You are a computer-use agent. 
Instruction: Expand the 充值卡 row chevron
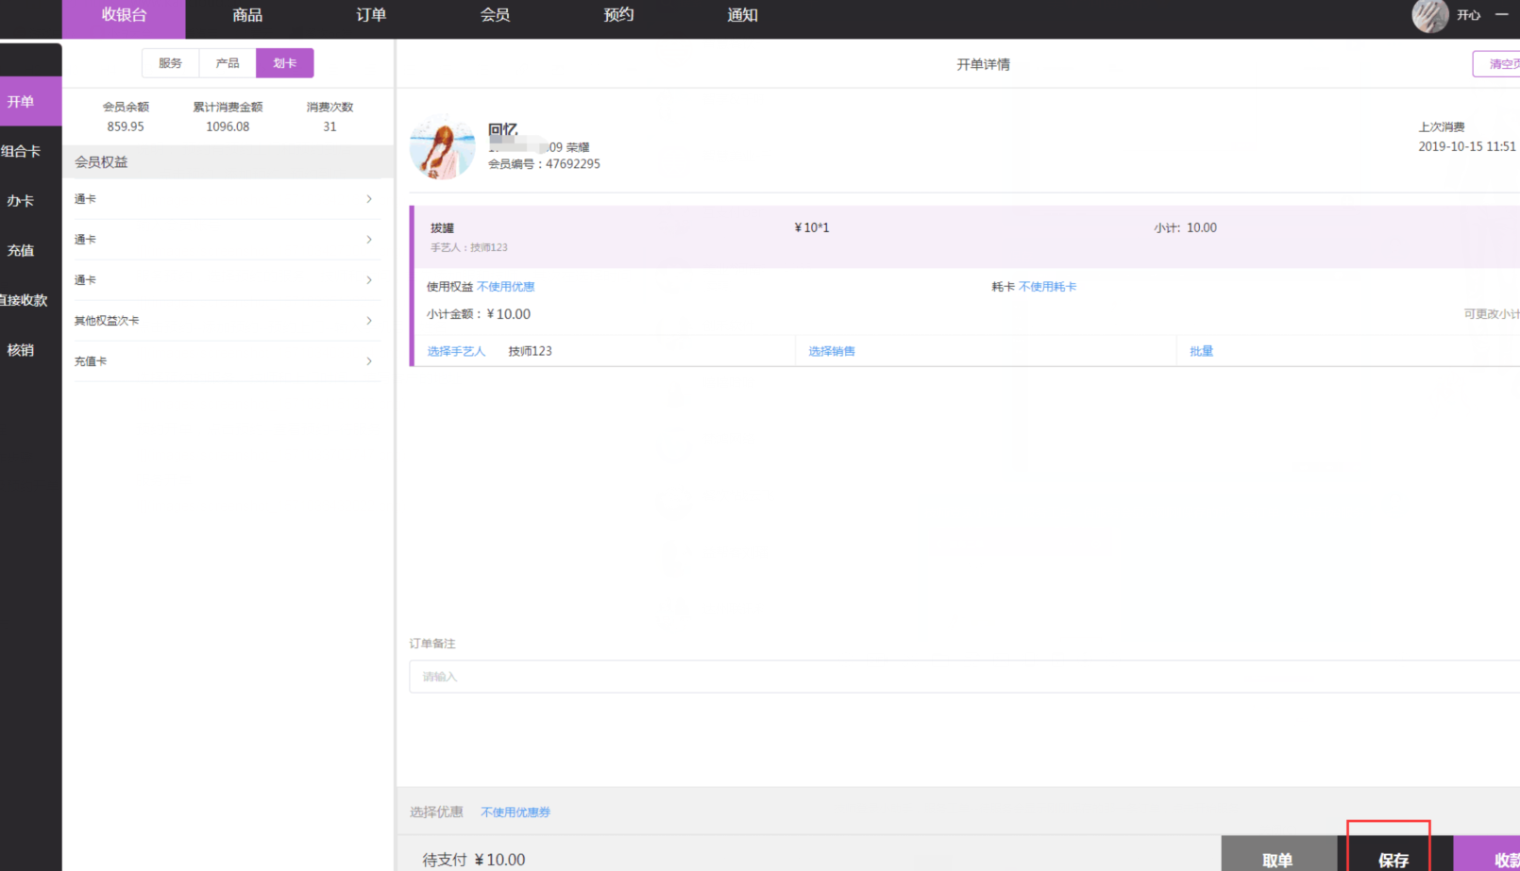point(369,361)
